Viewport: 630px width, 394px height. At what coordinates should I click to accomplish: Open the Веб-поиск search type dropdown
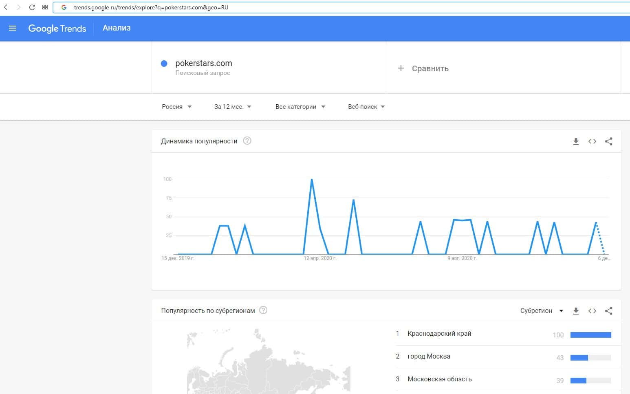click(x=366, y=107)
